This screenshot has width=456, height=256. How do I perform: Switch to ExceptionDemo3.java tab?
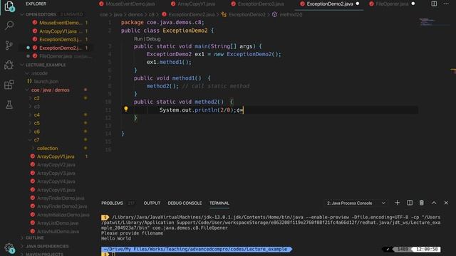click(258, 4)
